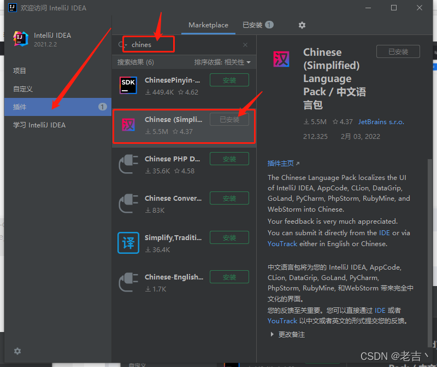This screenshot has height=367, width=437.
Task: Click the details panel vertical scrollbar
Action: tap(429, 253)
